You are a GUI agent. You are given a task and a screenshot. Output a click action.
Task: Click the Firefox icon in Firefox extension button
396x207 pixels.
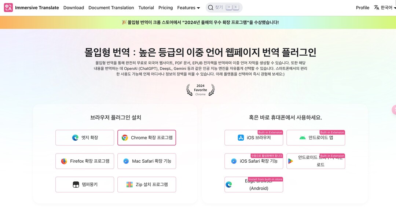click(x=64, y=161)
